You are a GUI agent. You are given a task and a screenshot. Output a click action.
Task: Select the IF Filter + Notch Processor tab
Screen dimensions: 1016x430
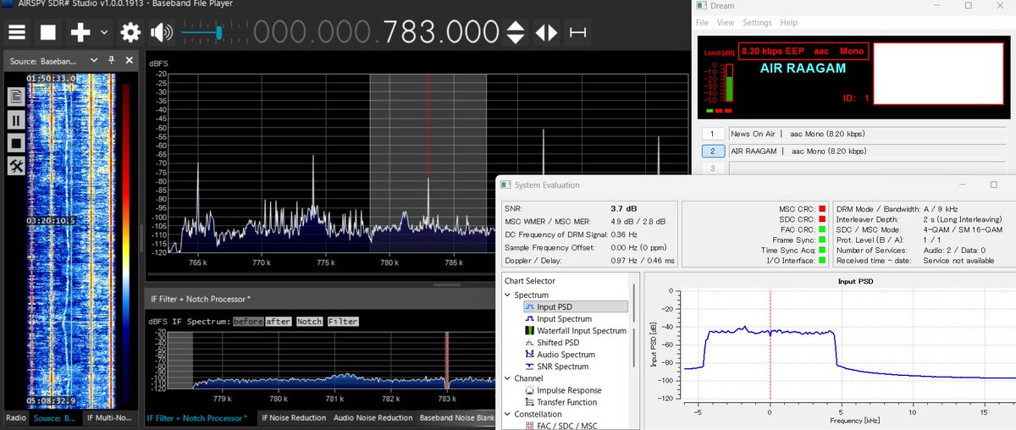197,417
